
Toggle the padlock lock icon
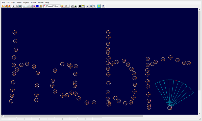tap(87, 6)
